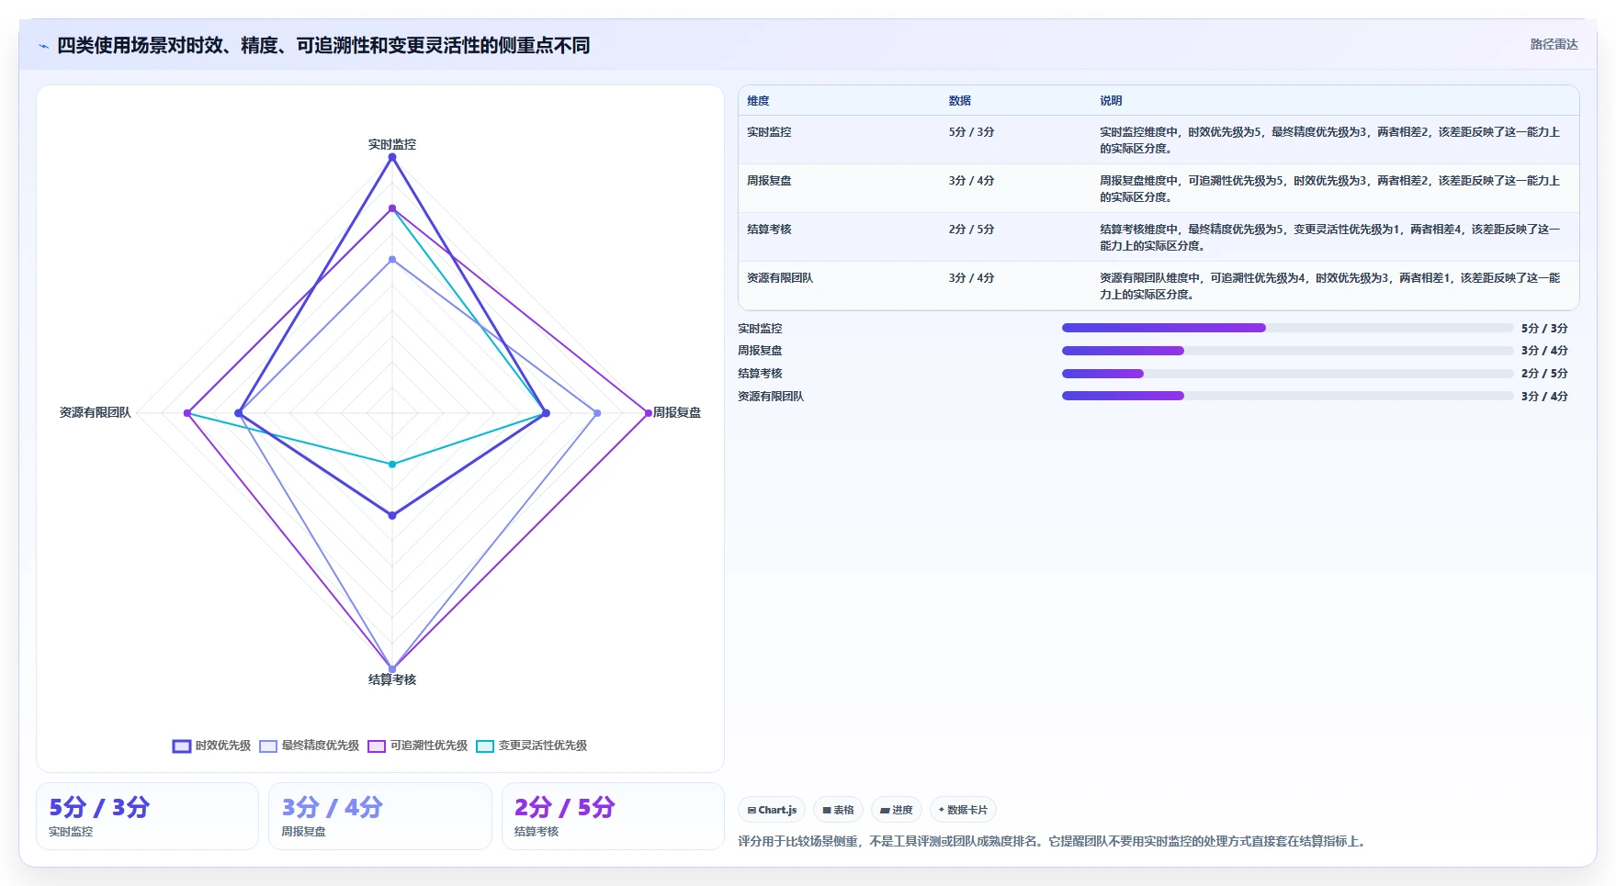The height and width of the screenshot is (886, 1616).
Task: Click the description starting 周报复盘维度中
Action: coord(1330,189)
